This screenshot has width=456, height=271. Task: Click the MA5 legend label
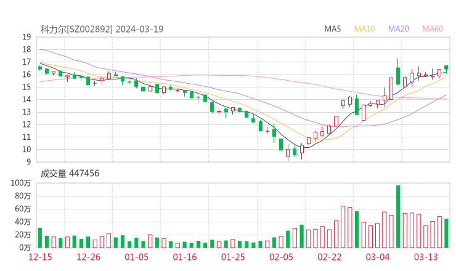tap(332, 29)
